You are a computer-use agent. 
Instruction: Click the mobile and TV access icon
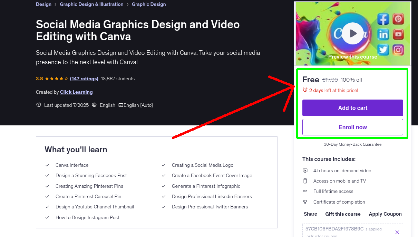pos(305,181)
